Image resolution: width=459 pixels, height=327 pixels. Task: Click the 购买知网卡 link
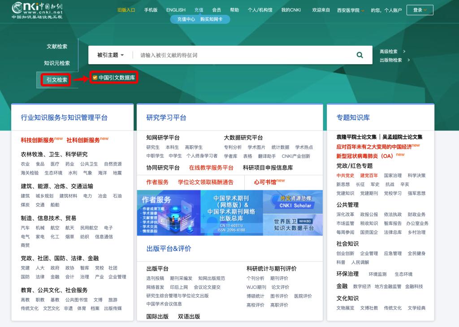point(212,19)
